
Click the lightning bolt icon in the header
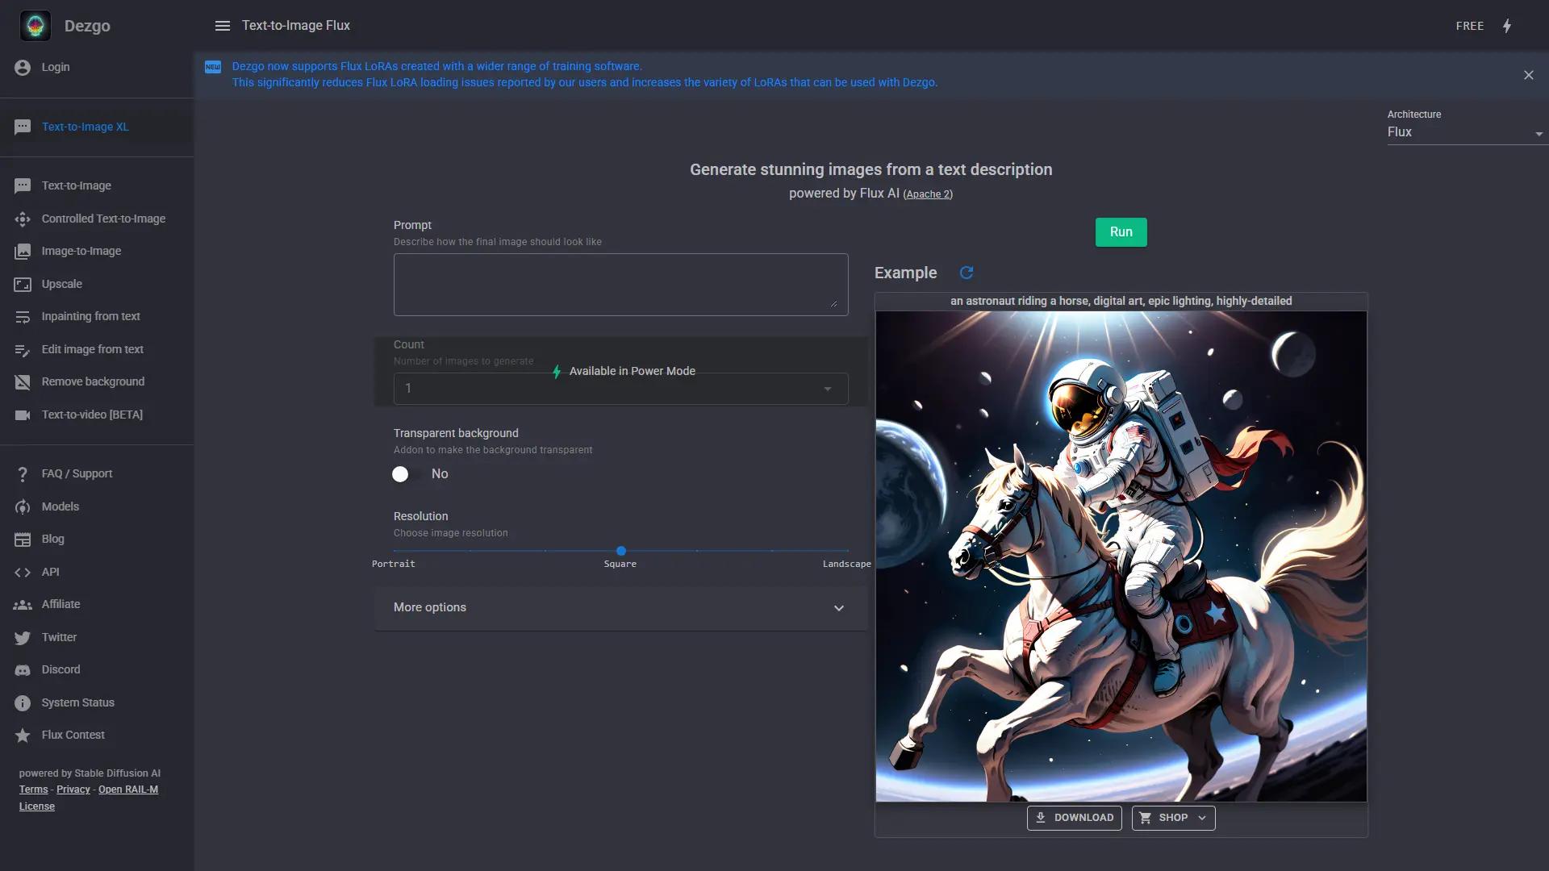(x=1507, y=25)
